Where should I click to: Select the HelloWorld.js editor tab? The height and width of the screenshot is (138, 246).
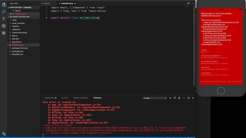click(67, 3)
